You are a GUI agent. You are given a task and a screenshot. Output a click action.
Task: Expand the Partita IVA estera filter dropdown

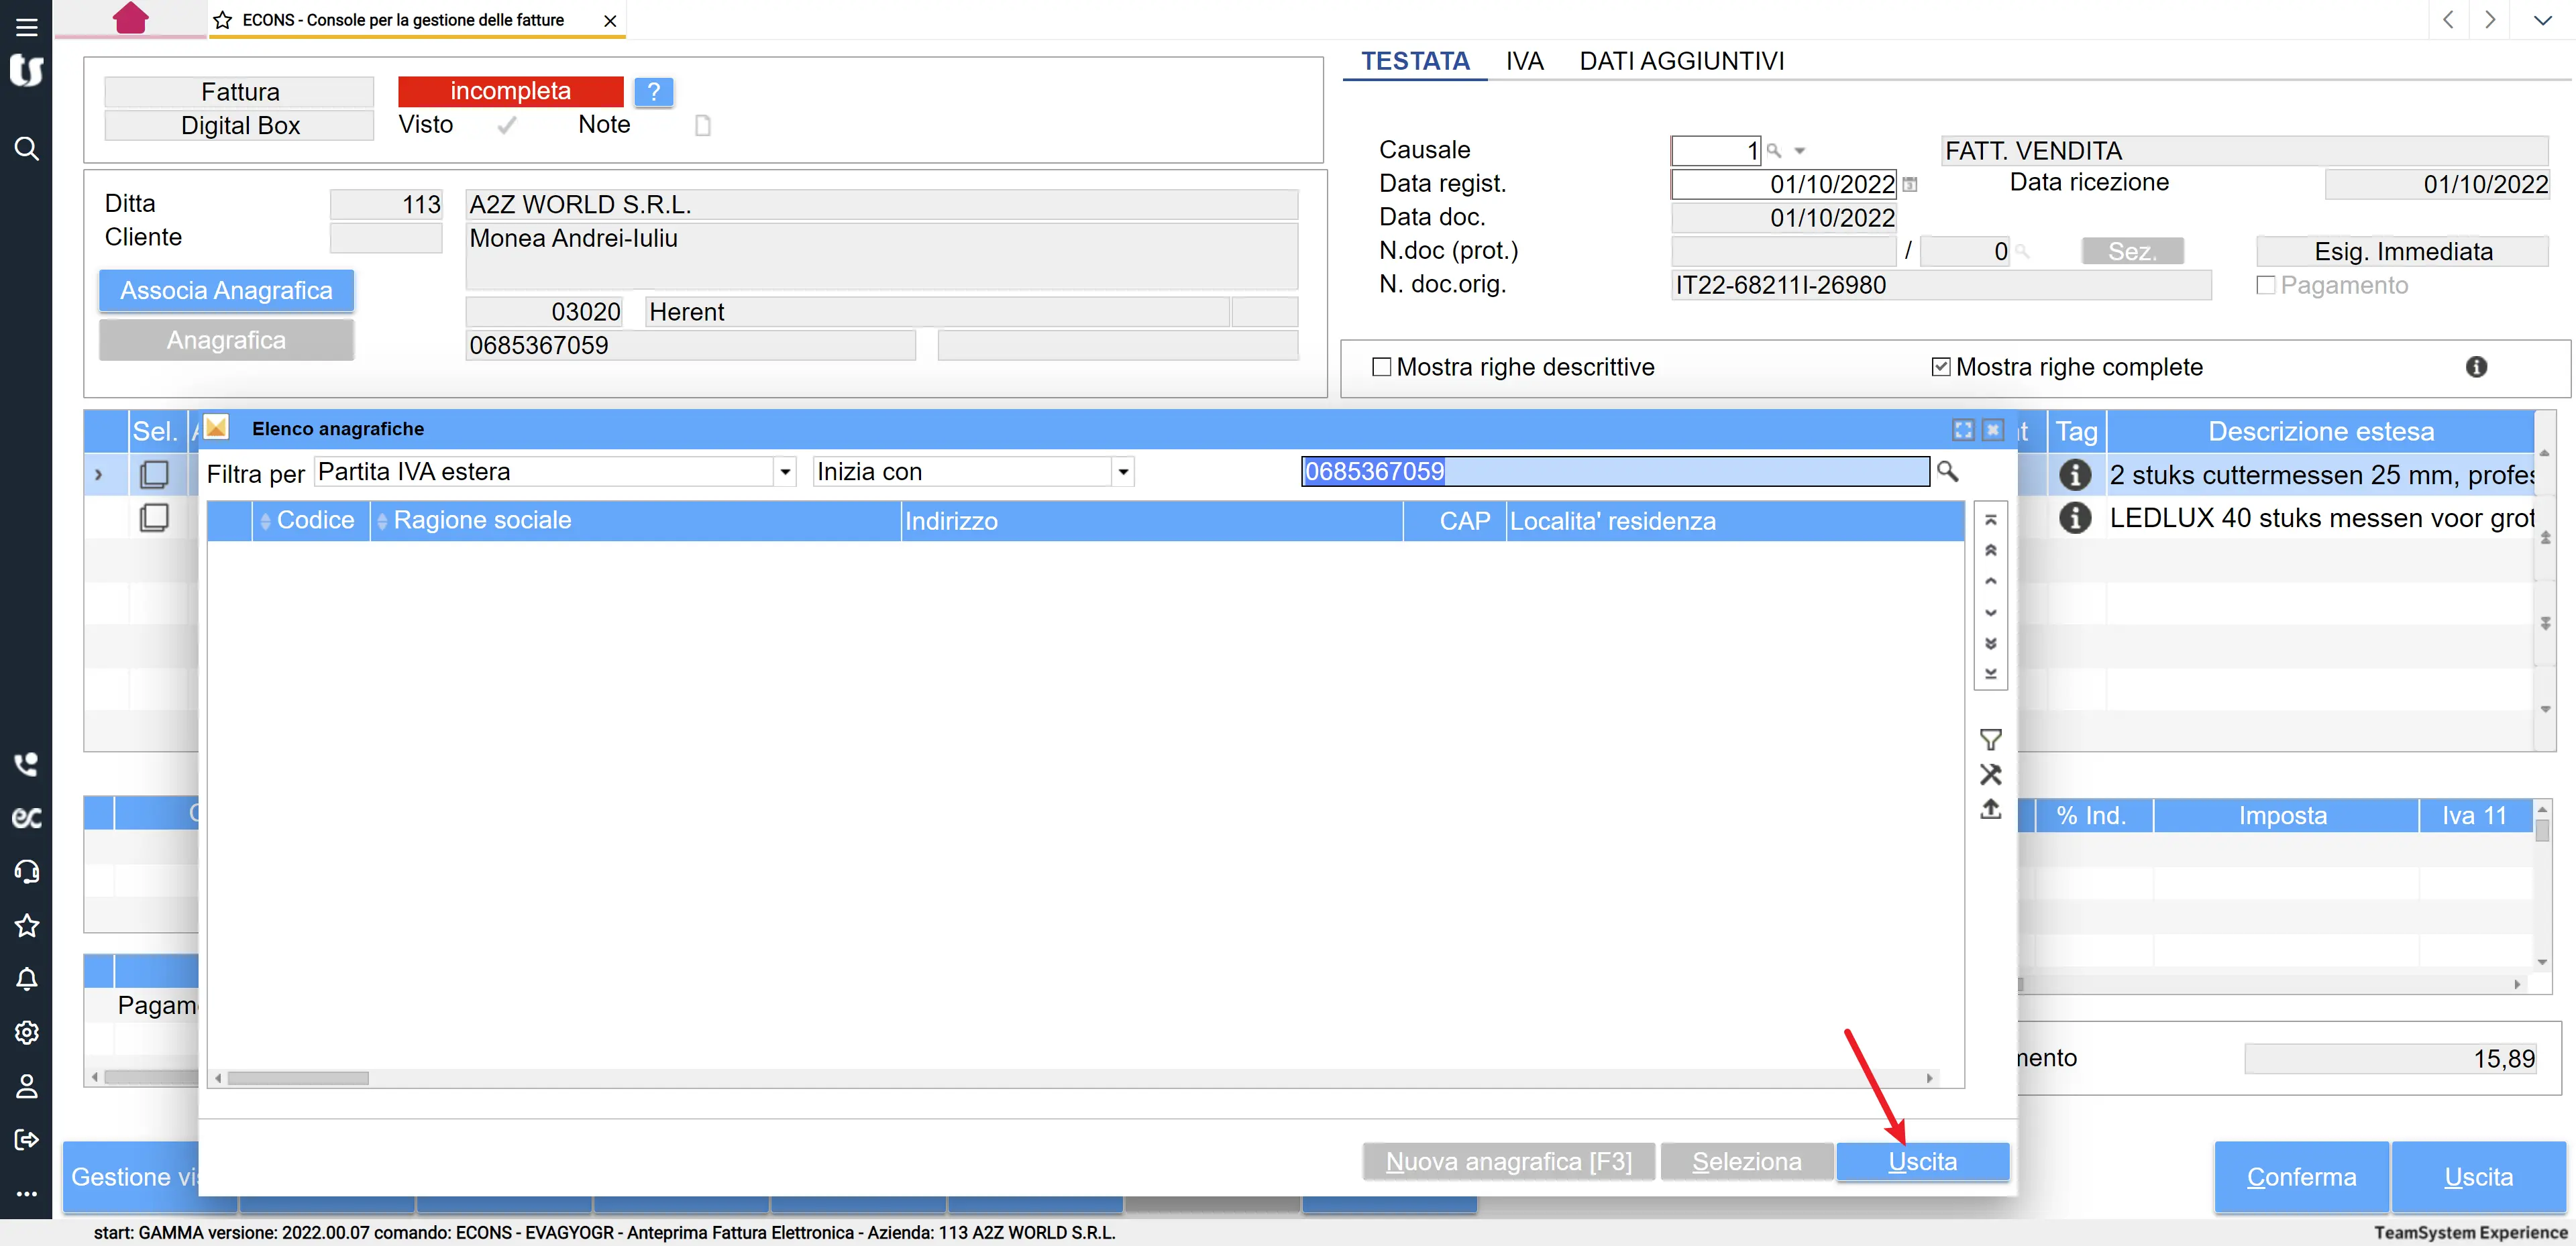785,472
